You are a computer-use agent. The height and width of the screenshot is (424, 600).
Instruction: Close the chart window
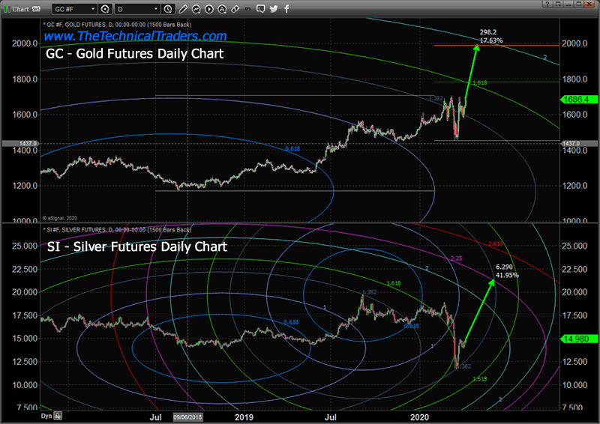[x=589, y=4]
